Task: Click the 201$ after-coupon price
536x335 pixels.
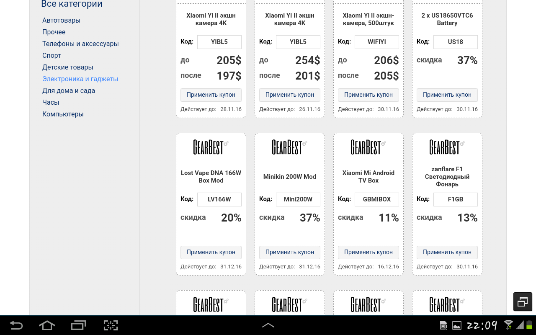Action: coord(308,76)
